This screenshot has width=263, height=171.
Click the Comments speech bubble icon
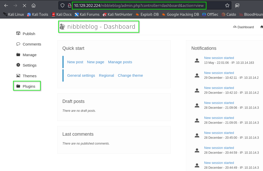pyautogui.click(x=18, y=44)
